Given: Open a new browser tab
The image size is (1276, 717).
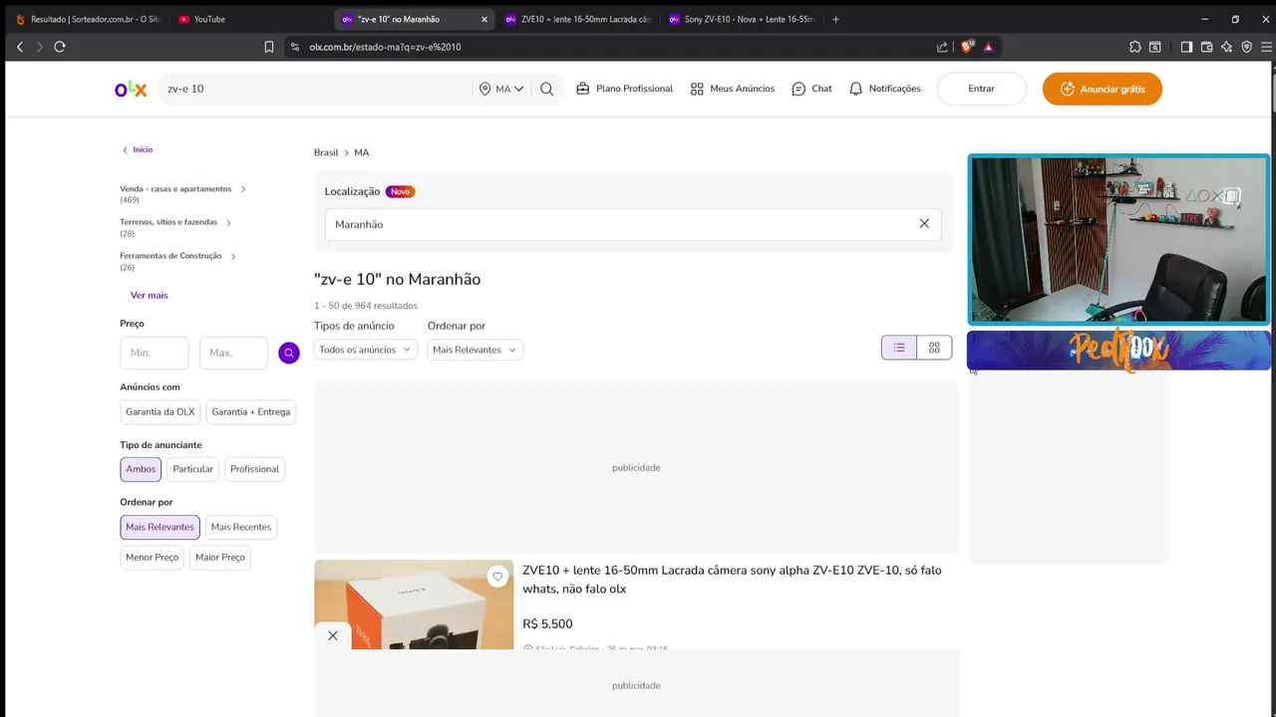Looking at the screenshot, I should click(x=835, y=19).
